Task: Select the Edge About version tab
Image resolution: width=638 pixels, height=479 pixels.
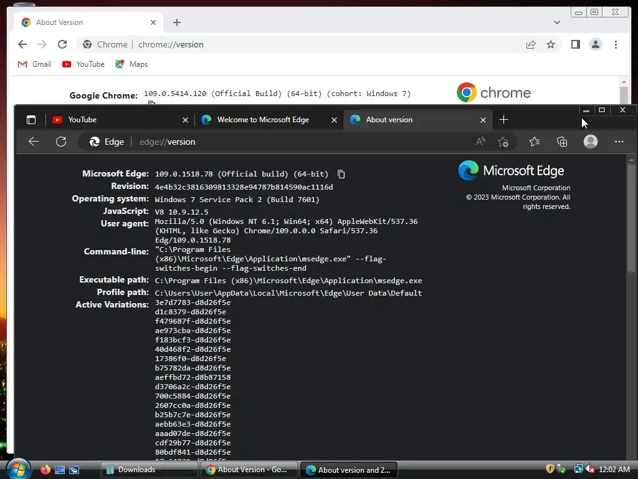Action: tap(418, 120)
